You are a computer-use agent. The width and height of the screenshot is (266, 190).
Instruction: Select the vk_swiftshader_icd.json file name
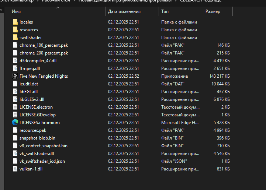click(x=42, y=161)
